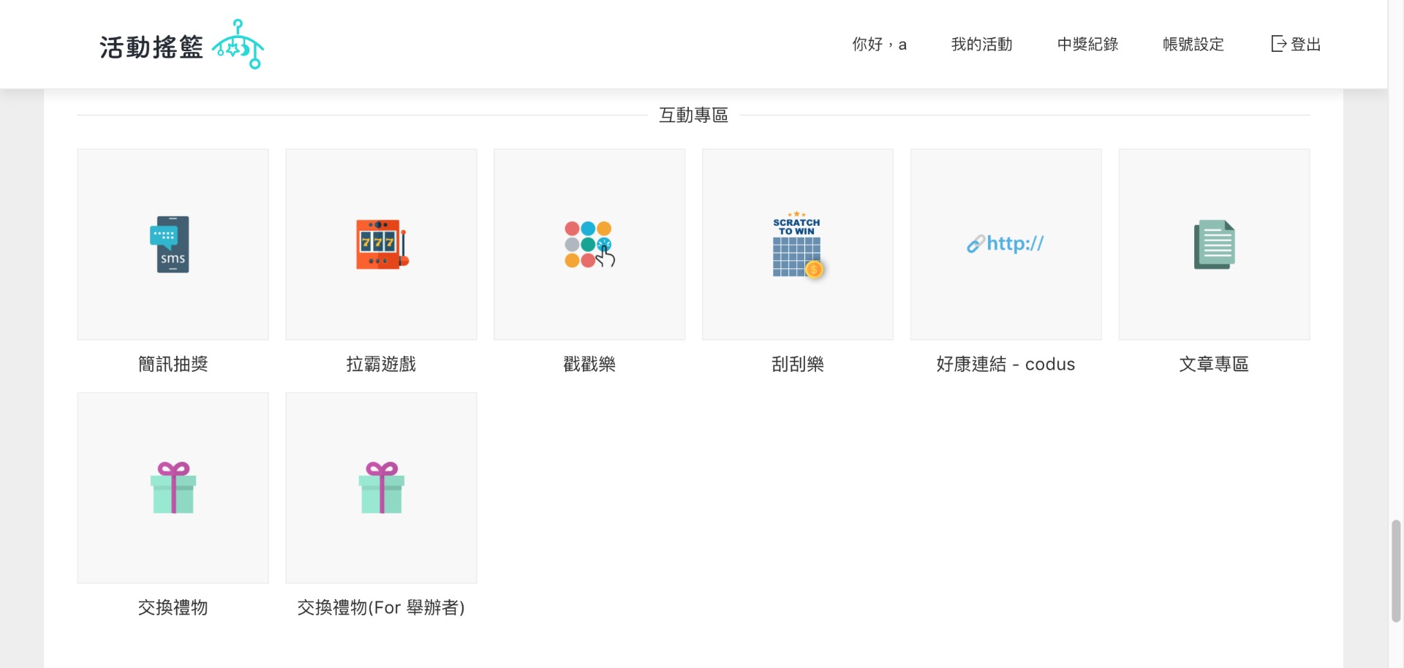Click the page's vertical scrollbar thumb
Screen dimensions: 1404x668
[1396, 571]
